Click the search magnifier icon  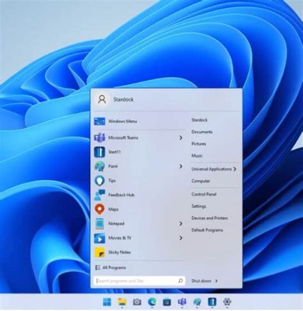click(180, 281)
